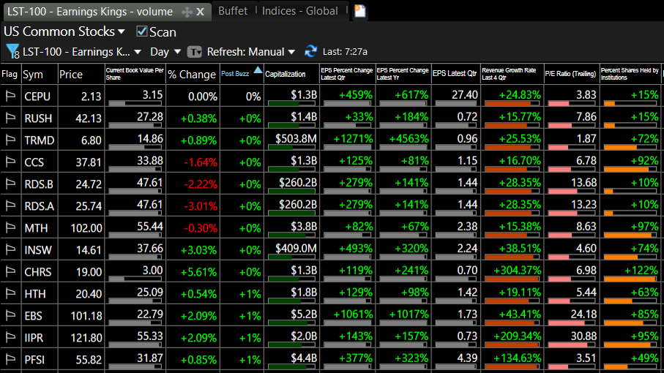
Task: Select the PFSI symbol cell
Action: (x=39, y=360)
